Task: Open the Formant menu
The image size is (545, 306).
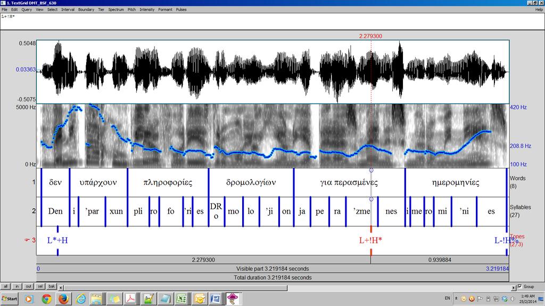Action: tap(166, 10)
